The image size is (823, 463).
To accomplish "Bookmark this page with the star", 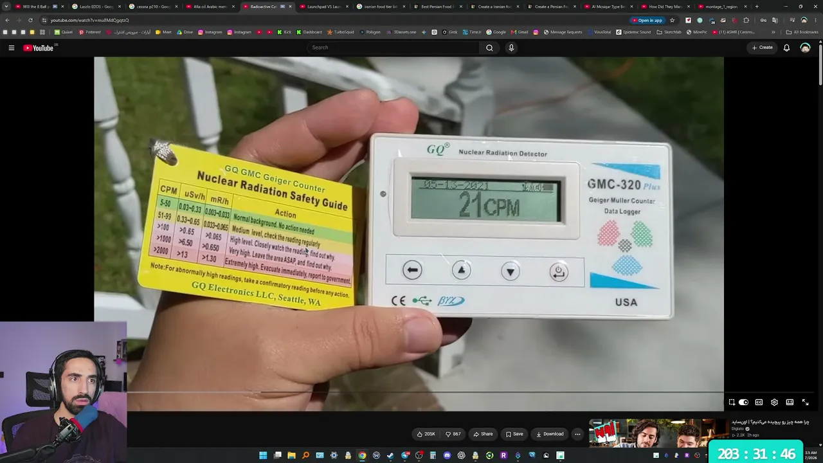I will pos(673,20).
